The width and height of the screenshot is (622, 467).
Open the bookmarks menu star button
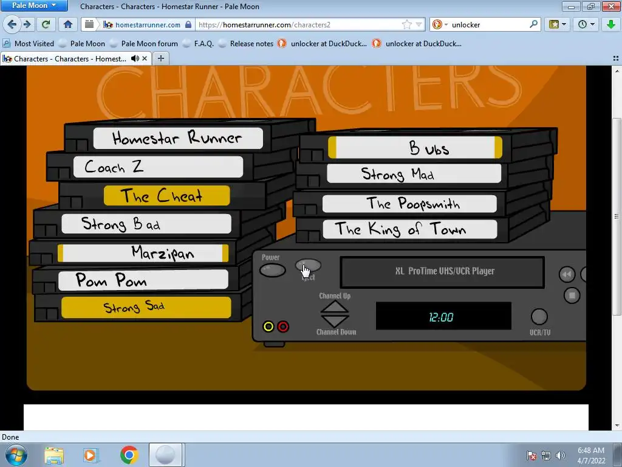[557, 24]
